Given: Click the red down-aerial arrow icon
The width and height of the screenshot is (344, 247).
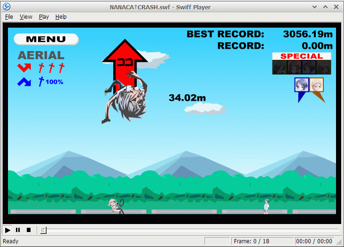Looking at the screenshot, I should pyautogui.click(x=24, y=67).
